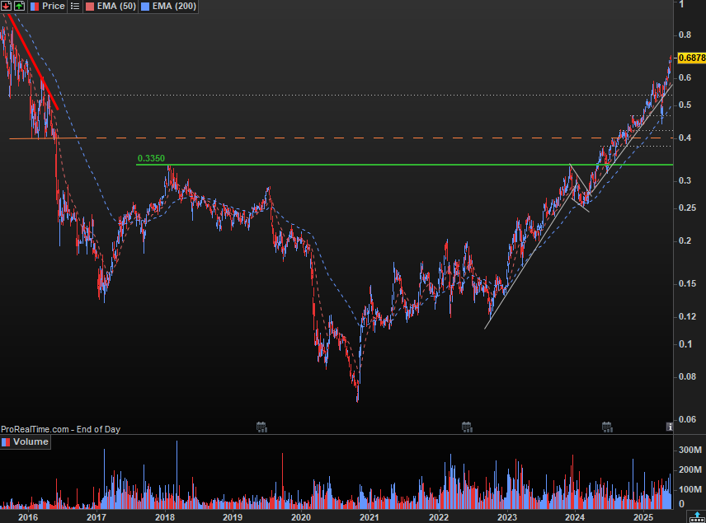Click the green up-arrow document icon
The width and height of the screenshot is (706, 523).
pos(19,6)
